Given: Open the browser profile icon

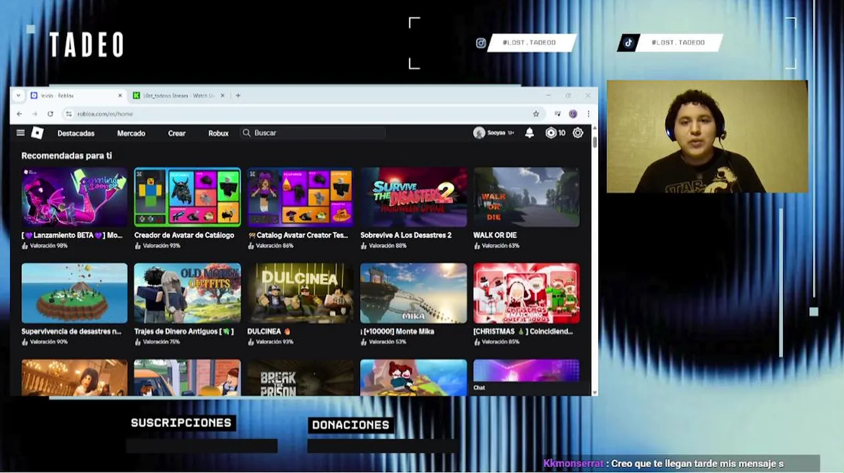Looking at the screenshot, I should click(573, 114).
